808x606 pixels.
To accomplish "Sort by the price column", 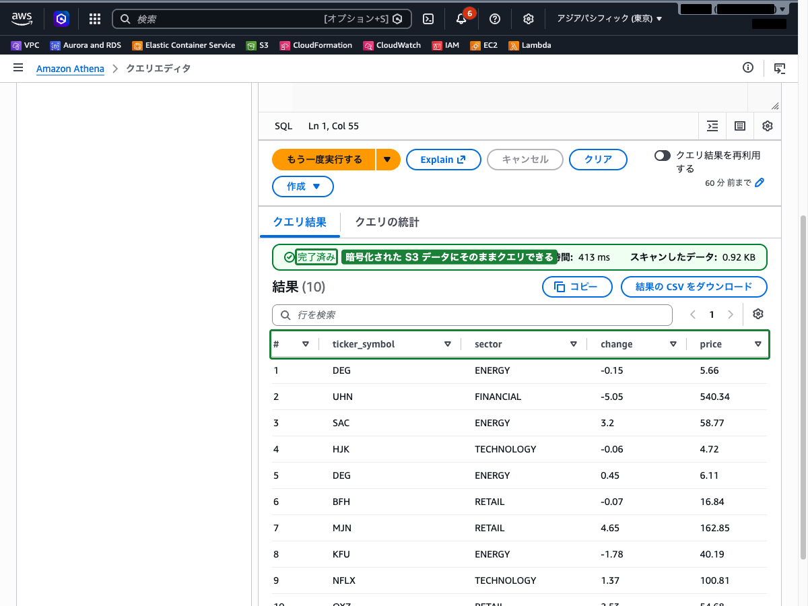I will [x=758, y=344].
